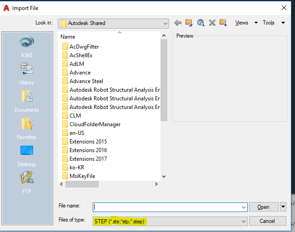The height and width of the screenshot is (232, 295).
Task: Go up one folder level
Action: pos(189,23)
